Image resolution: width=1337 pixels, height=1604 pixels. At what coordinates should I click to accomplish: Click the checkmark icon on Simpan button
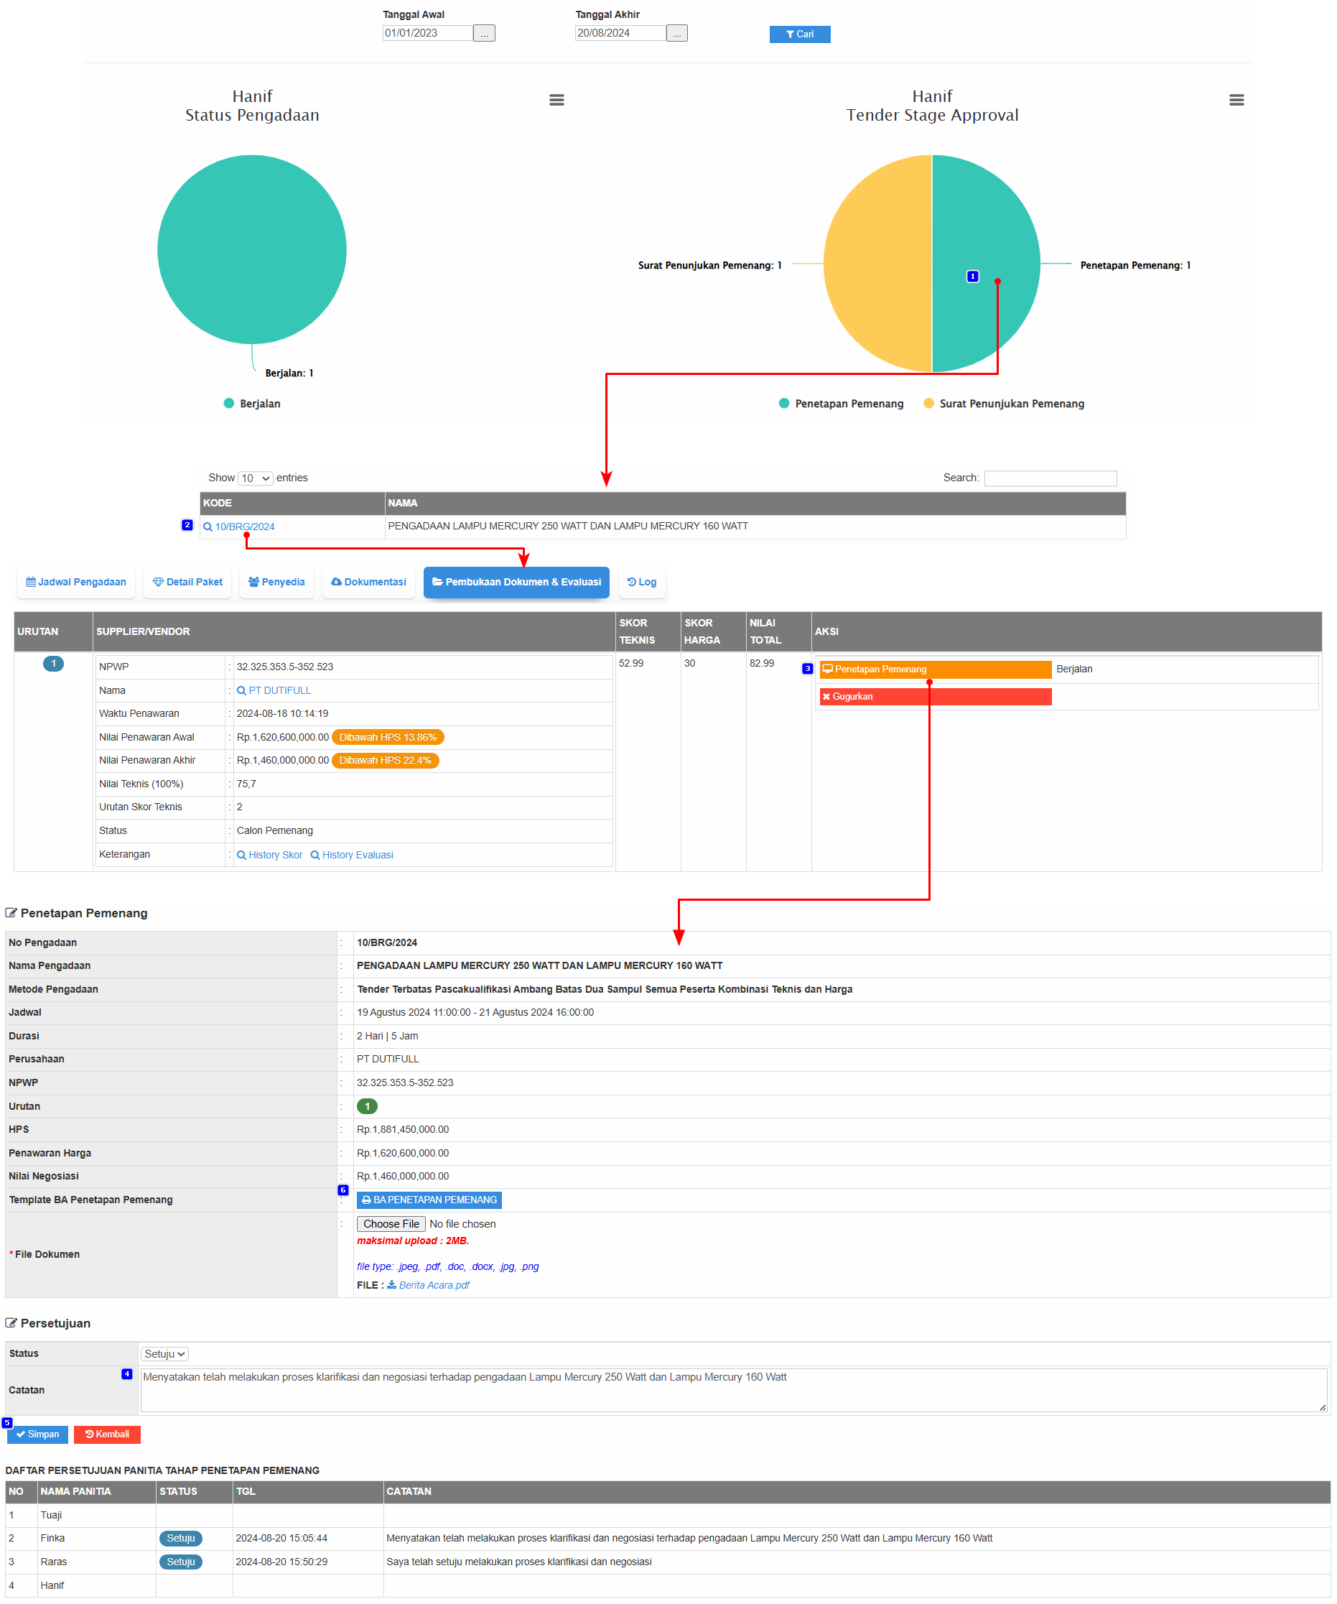pos(21,1434)
